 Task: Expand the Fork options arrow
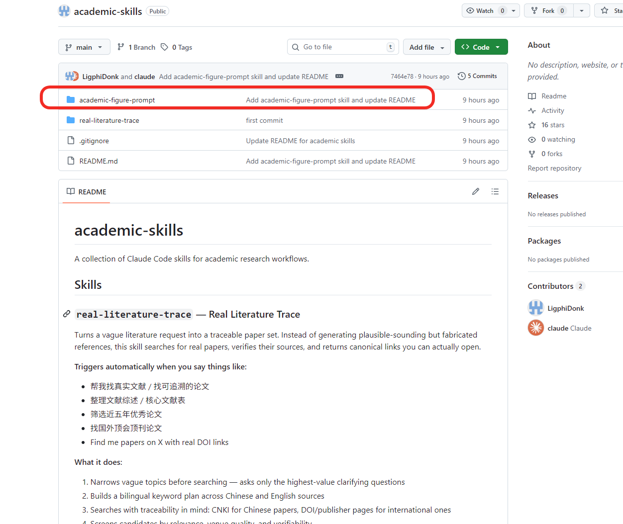coord(582,10)
